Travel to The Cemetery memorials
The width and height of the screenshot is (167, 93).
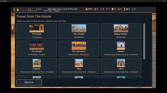pyautogui.click(x=79, y=49)
